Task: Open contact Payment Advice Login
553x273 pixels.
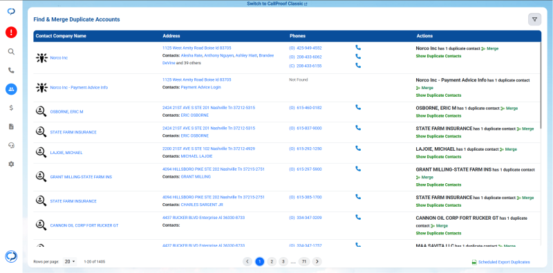Action: 200,87
